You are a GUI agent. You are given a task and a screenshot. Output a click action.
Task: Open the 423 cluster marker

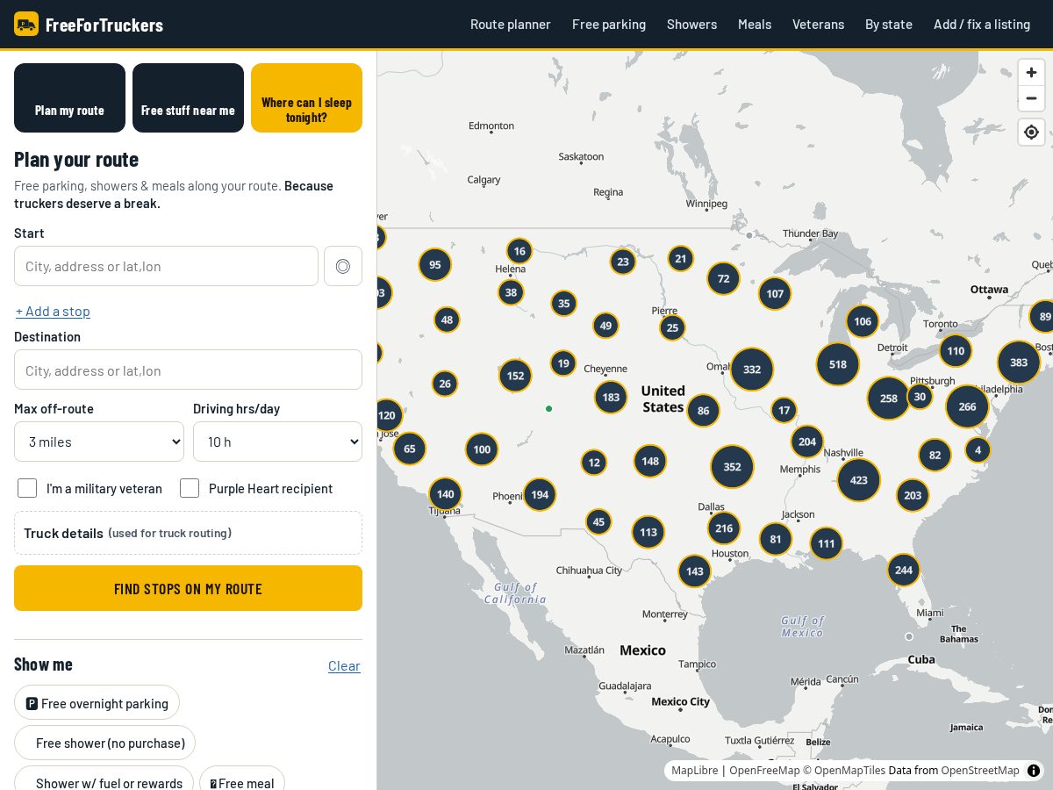pyautogui.click(x=859, y=480)
